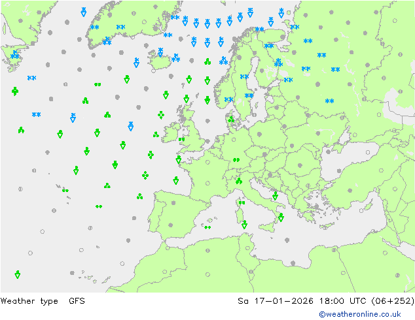The height and width of the screenshot is (320, 415).
Task: Click the blue snow symbol over southern Norway
Action: coord(228,99)
